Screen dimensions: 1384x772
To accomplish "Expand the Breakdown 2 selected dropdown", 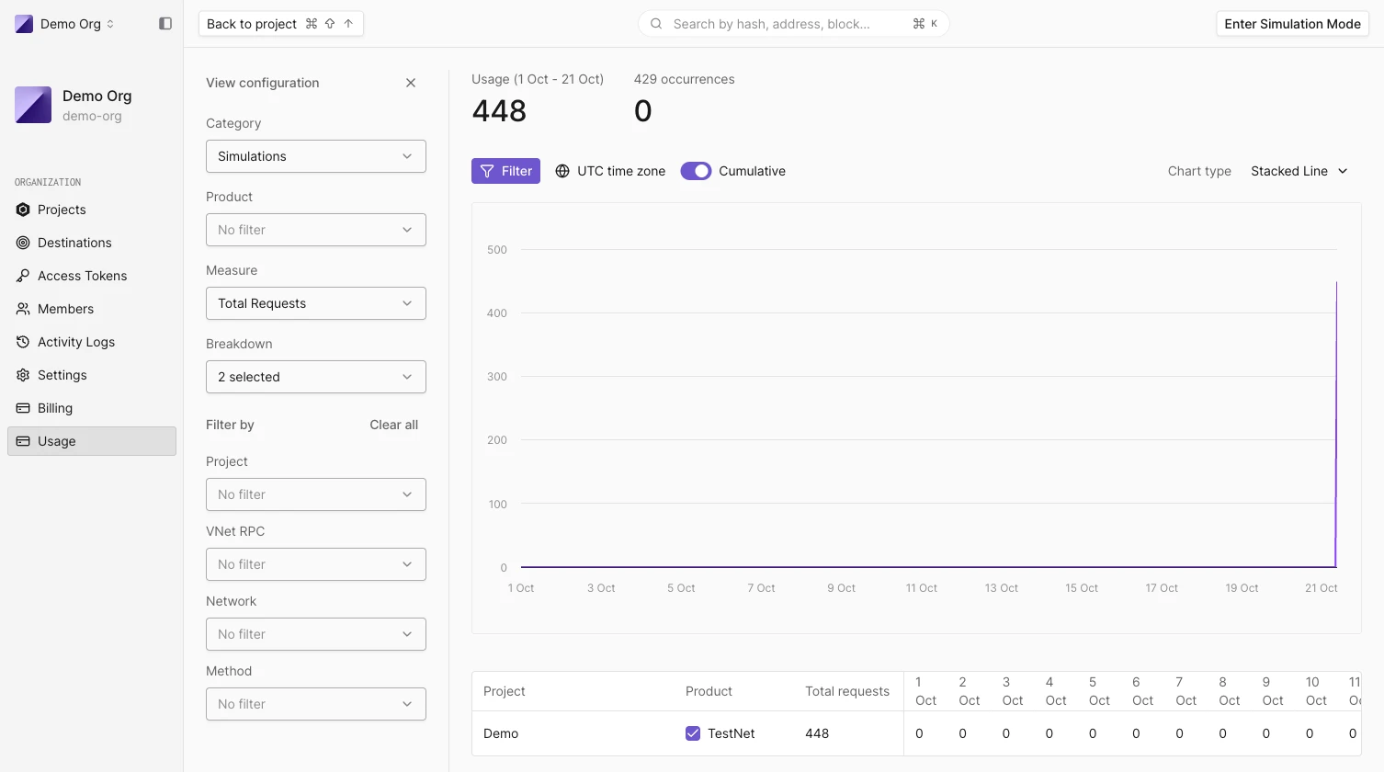I will 316,377.
